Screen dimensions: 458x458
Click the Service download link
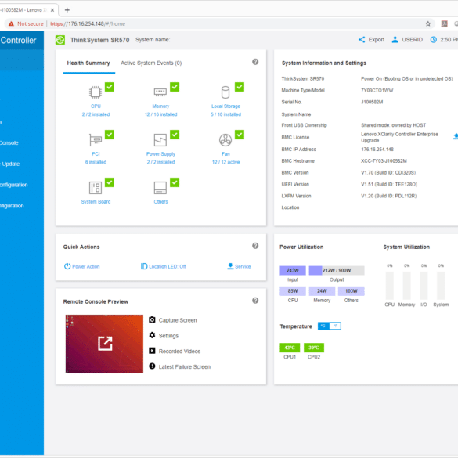pyautogui.click(x=239, y=266)
